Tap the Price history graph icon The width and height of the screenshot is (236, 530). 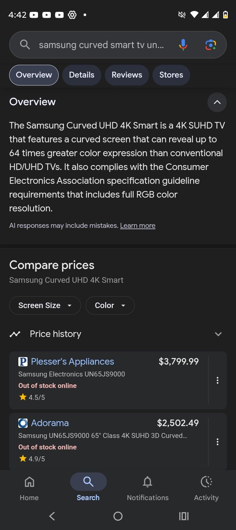15,334
